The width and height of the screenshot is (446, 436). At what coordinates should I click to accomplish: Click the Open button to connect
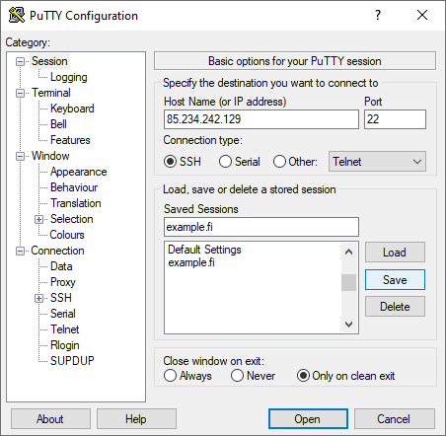tap(308, 419)
